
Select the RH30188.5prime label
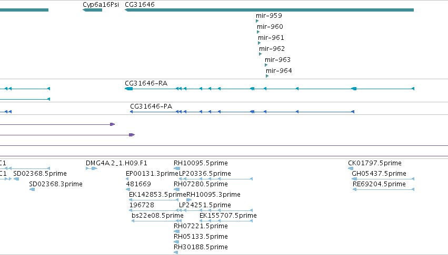201,247
